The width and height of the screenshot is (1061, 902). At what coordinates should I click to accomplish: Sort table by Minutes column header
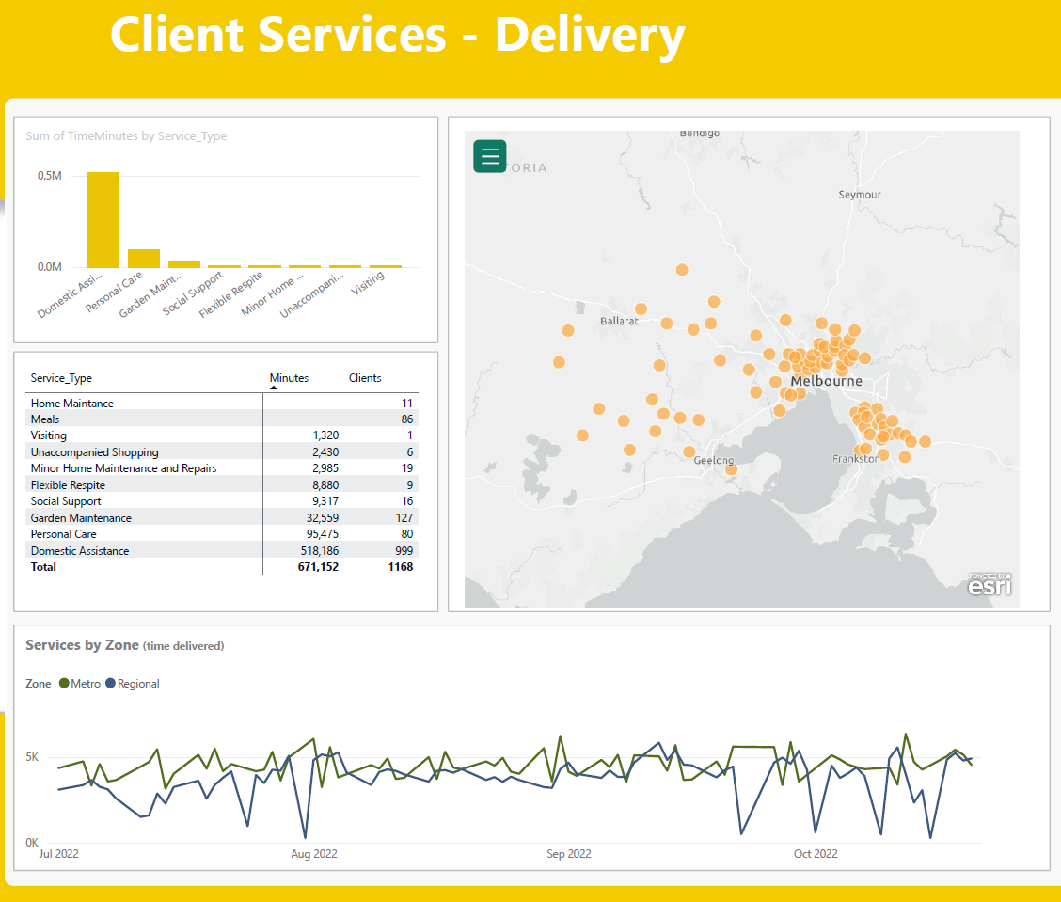pos(289,377)
